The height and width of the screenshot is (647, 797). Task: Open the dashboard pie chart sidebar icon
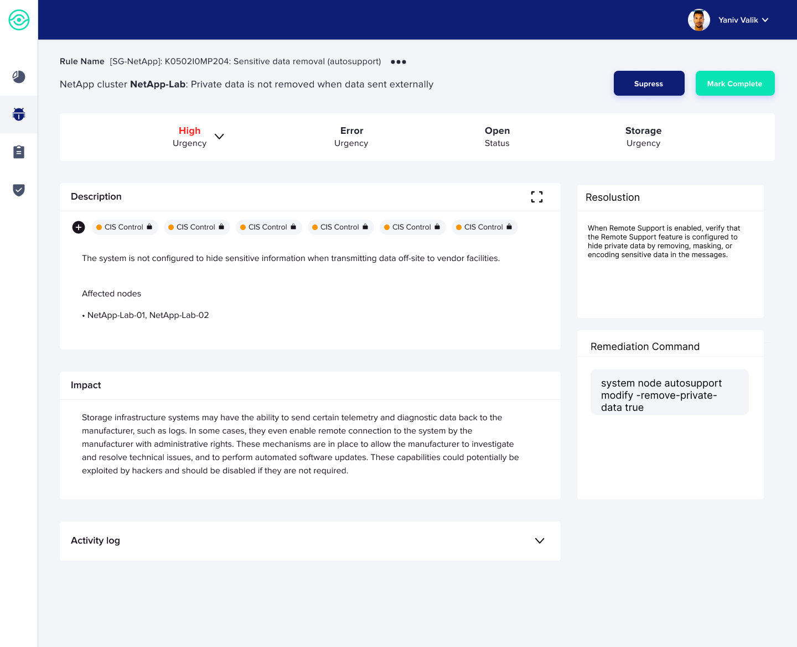tap(19, 77)
